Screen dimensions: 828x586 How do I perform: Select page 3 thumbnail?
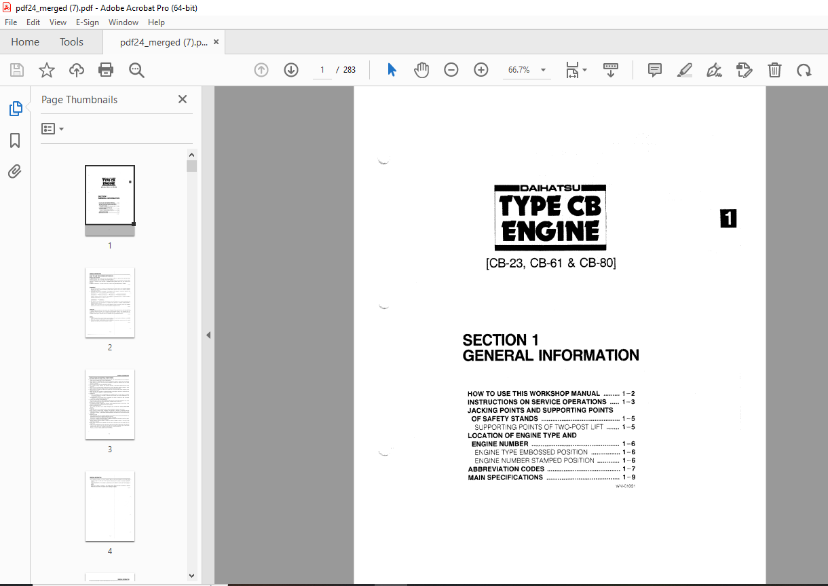coord(110,404)
